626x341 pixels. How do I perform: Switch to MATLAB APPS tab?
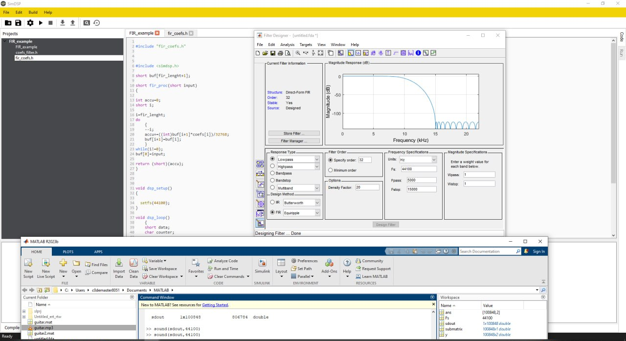point(98,251)
